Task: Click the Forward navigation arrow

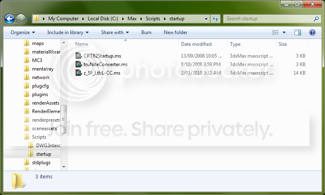Action: pos(21,19)
